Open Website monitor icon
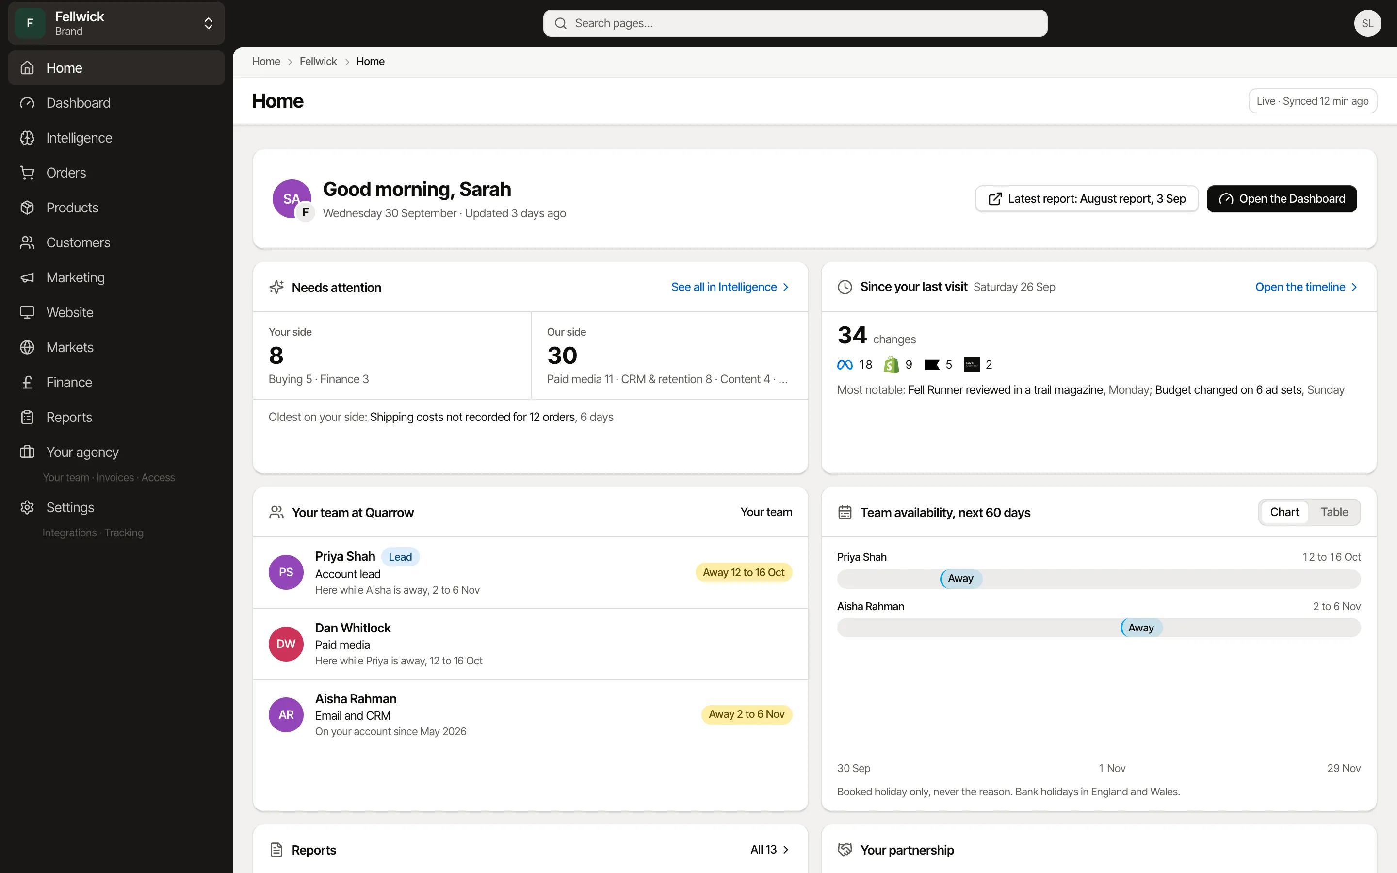1397x873 pixels. click(27, 312)
